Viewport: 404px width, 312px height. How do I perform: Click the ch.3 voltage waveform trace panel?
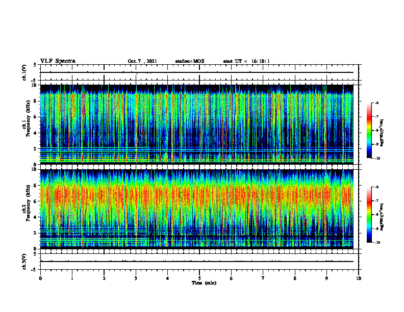199,262
